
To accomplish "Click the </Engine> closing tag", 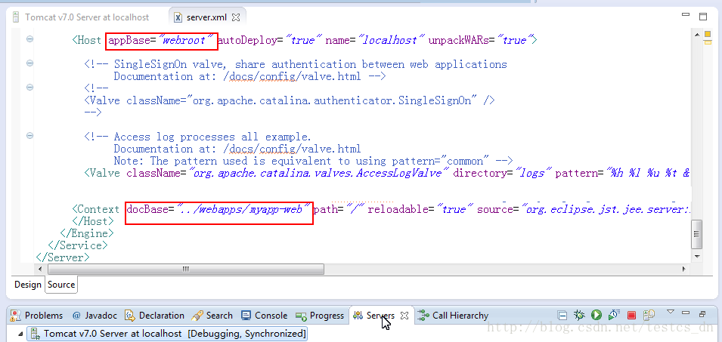I will [87, 233].
